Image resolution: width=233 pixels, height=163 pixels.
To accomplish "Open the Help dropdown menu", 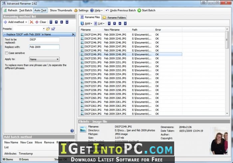I will pyautogui.click(x=97, y=10).
